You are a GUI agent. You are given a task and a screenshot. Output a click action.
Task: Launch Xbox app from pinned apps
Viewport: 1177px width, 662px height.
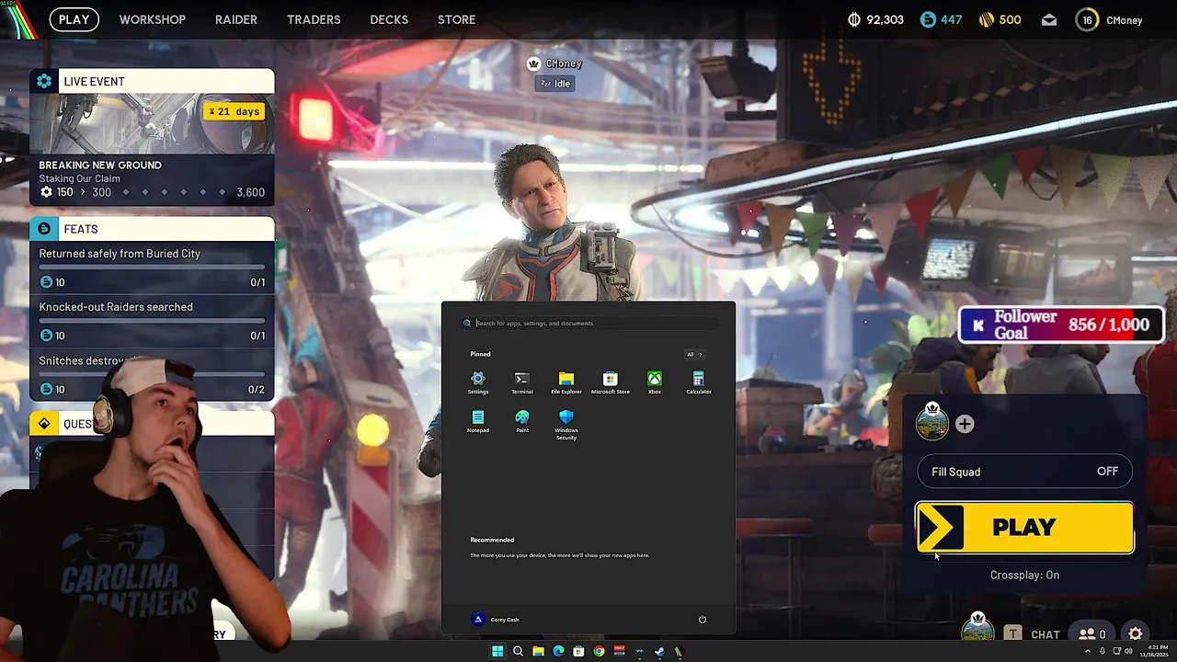point(655,382)
